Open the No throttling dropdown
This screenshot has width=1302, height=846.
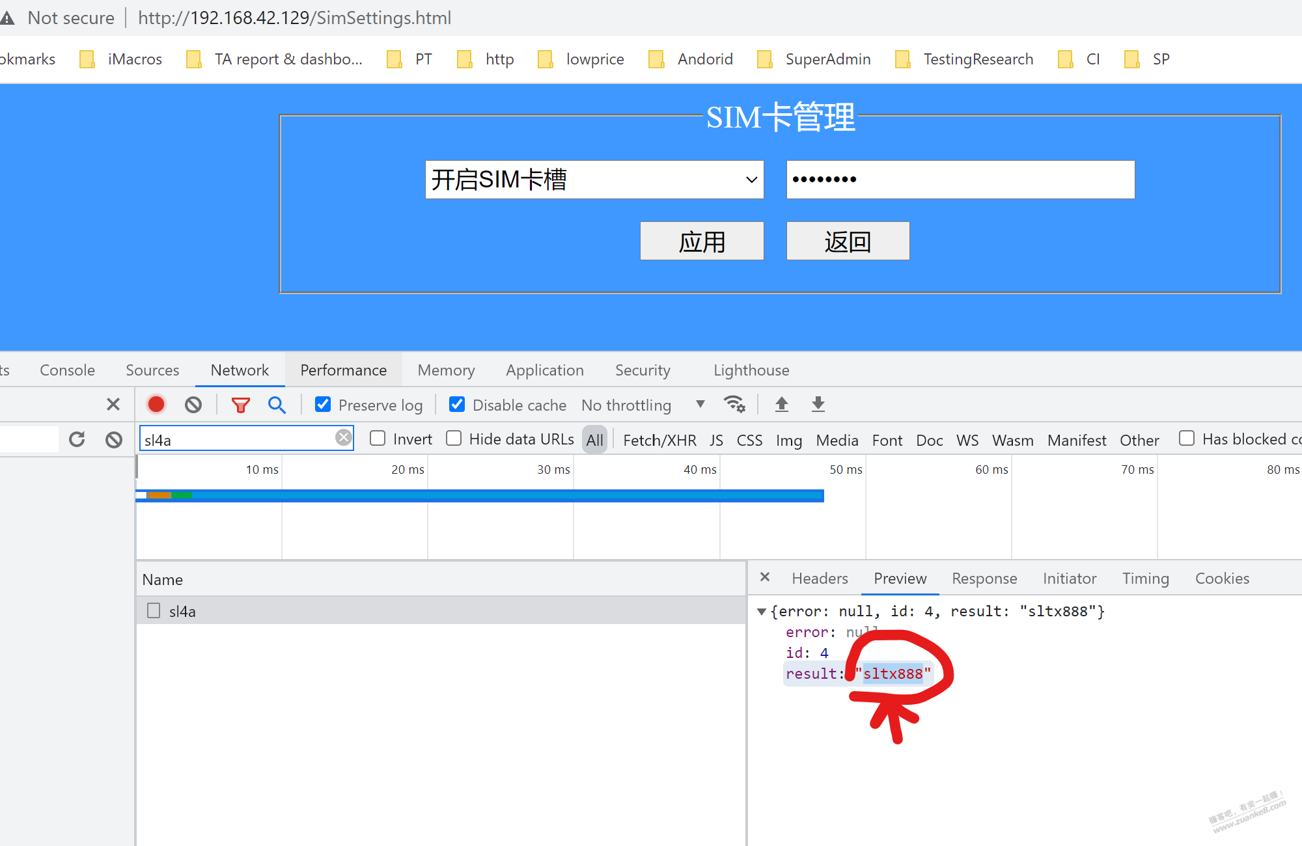tap(643, 405)
